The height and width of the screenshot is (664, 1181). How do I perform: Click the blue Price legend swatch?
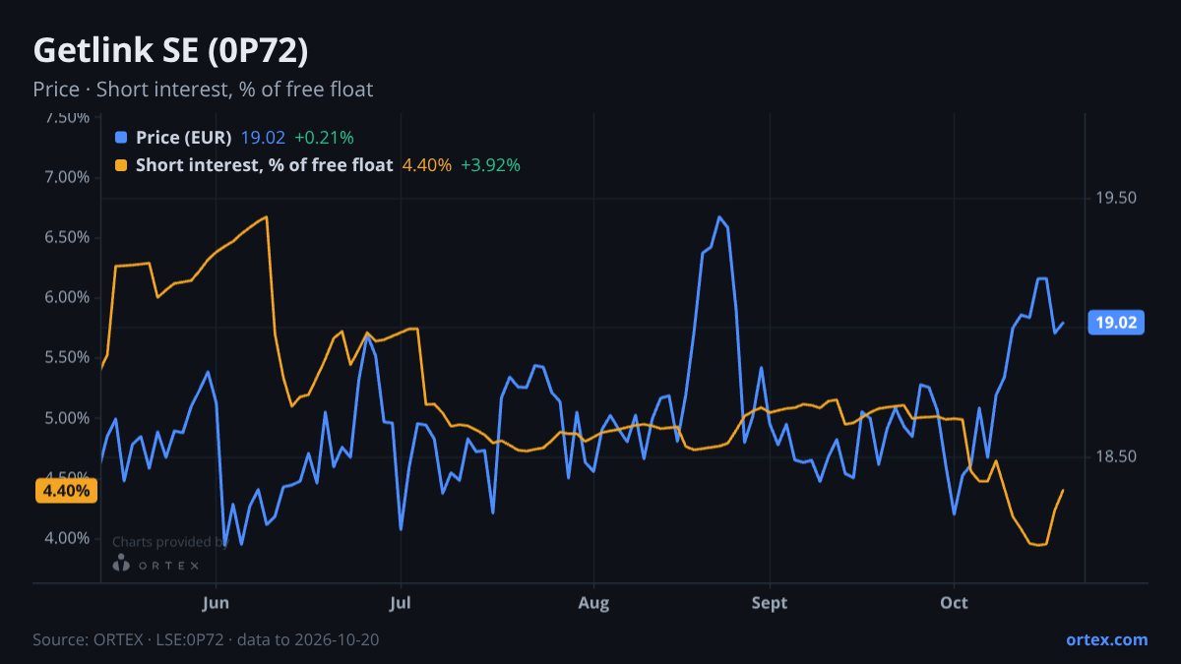(121, 138)
